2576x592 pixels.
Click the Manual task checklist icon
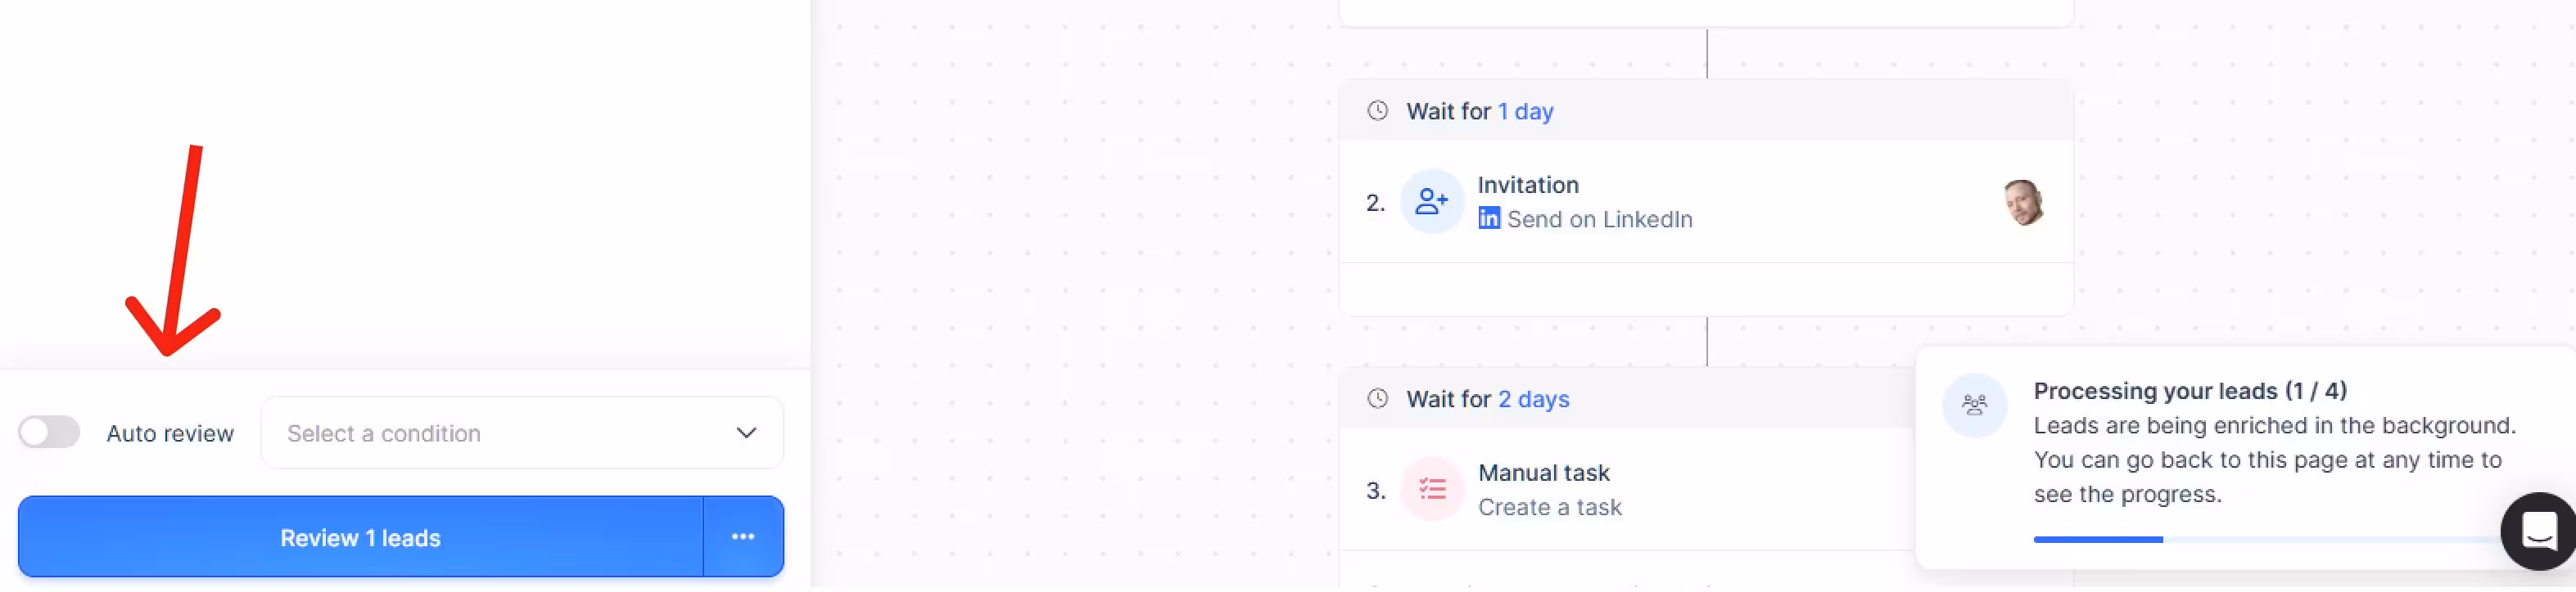click(x=1431, y=489)
